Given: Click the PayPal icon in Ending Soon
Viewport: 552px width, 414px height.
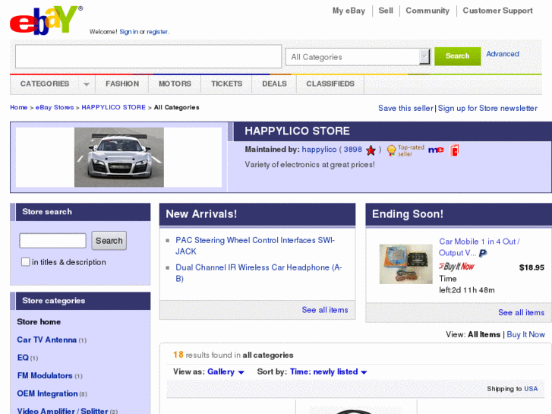Looking at the screenshot, I should 483,253.
